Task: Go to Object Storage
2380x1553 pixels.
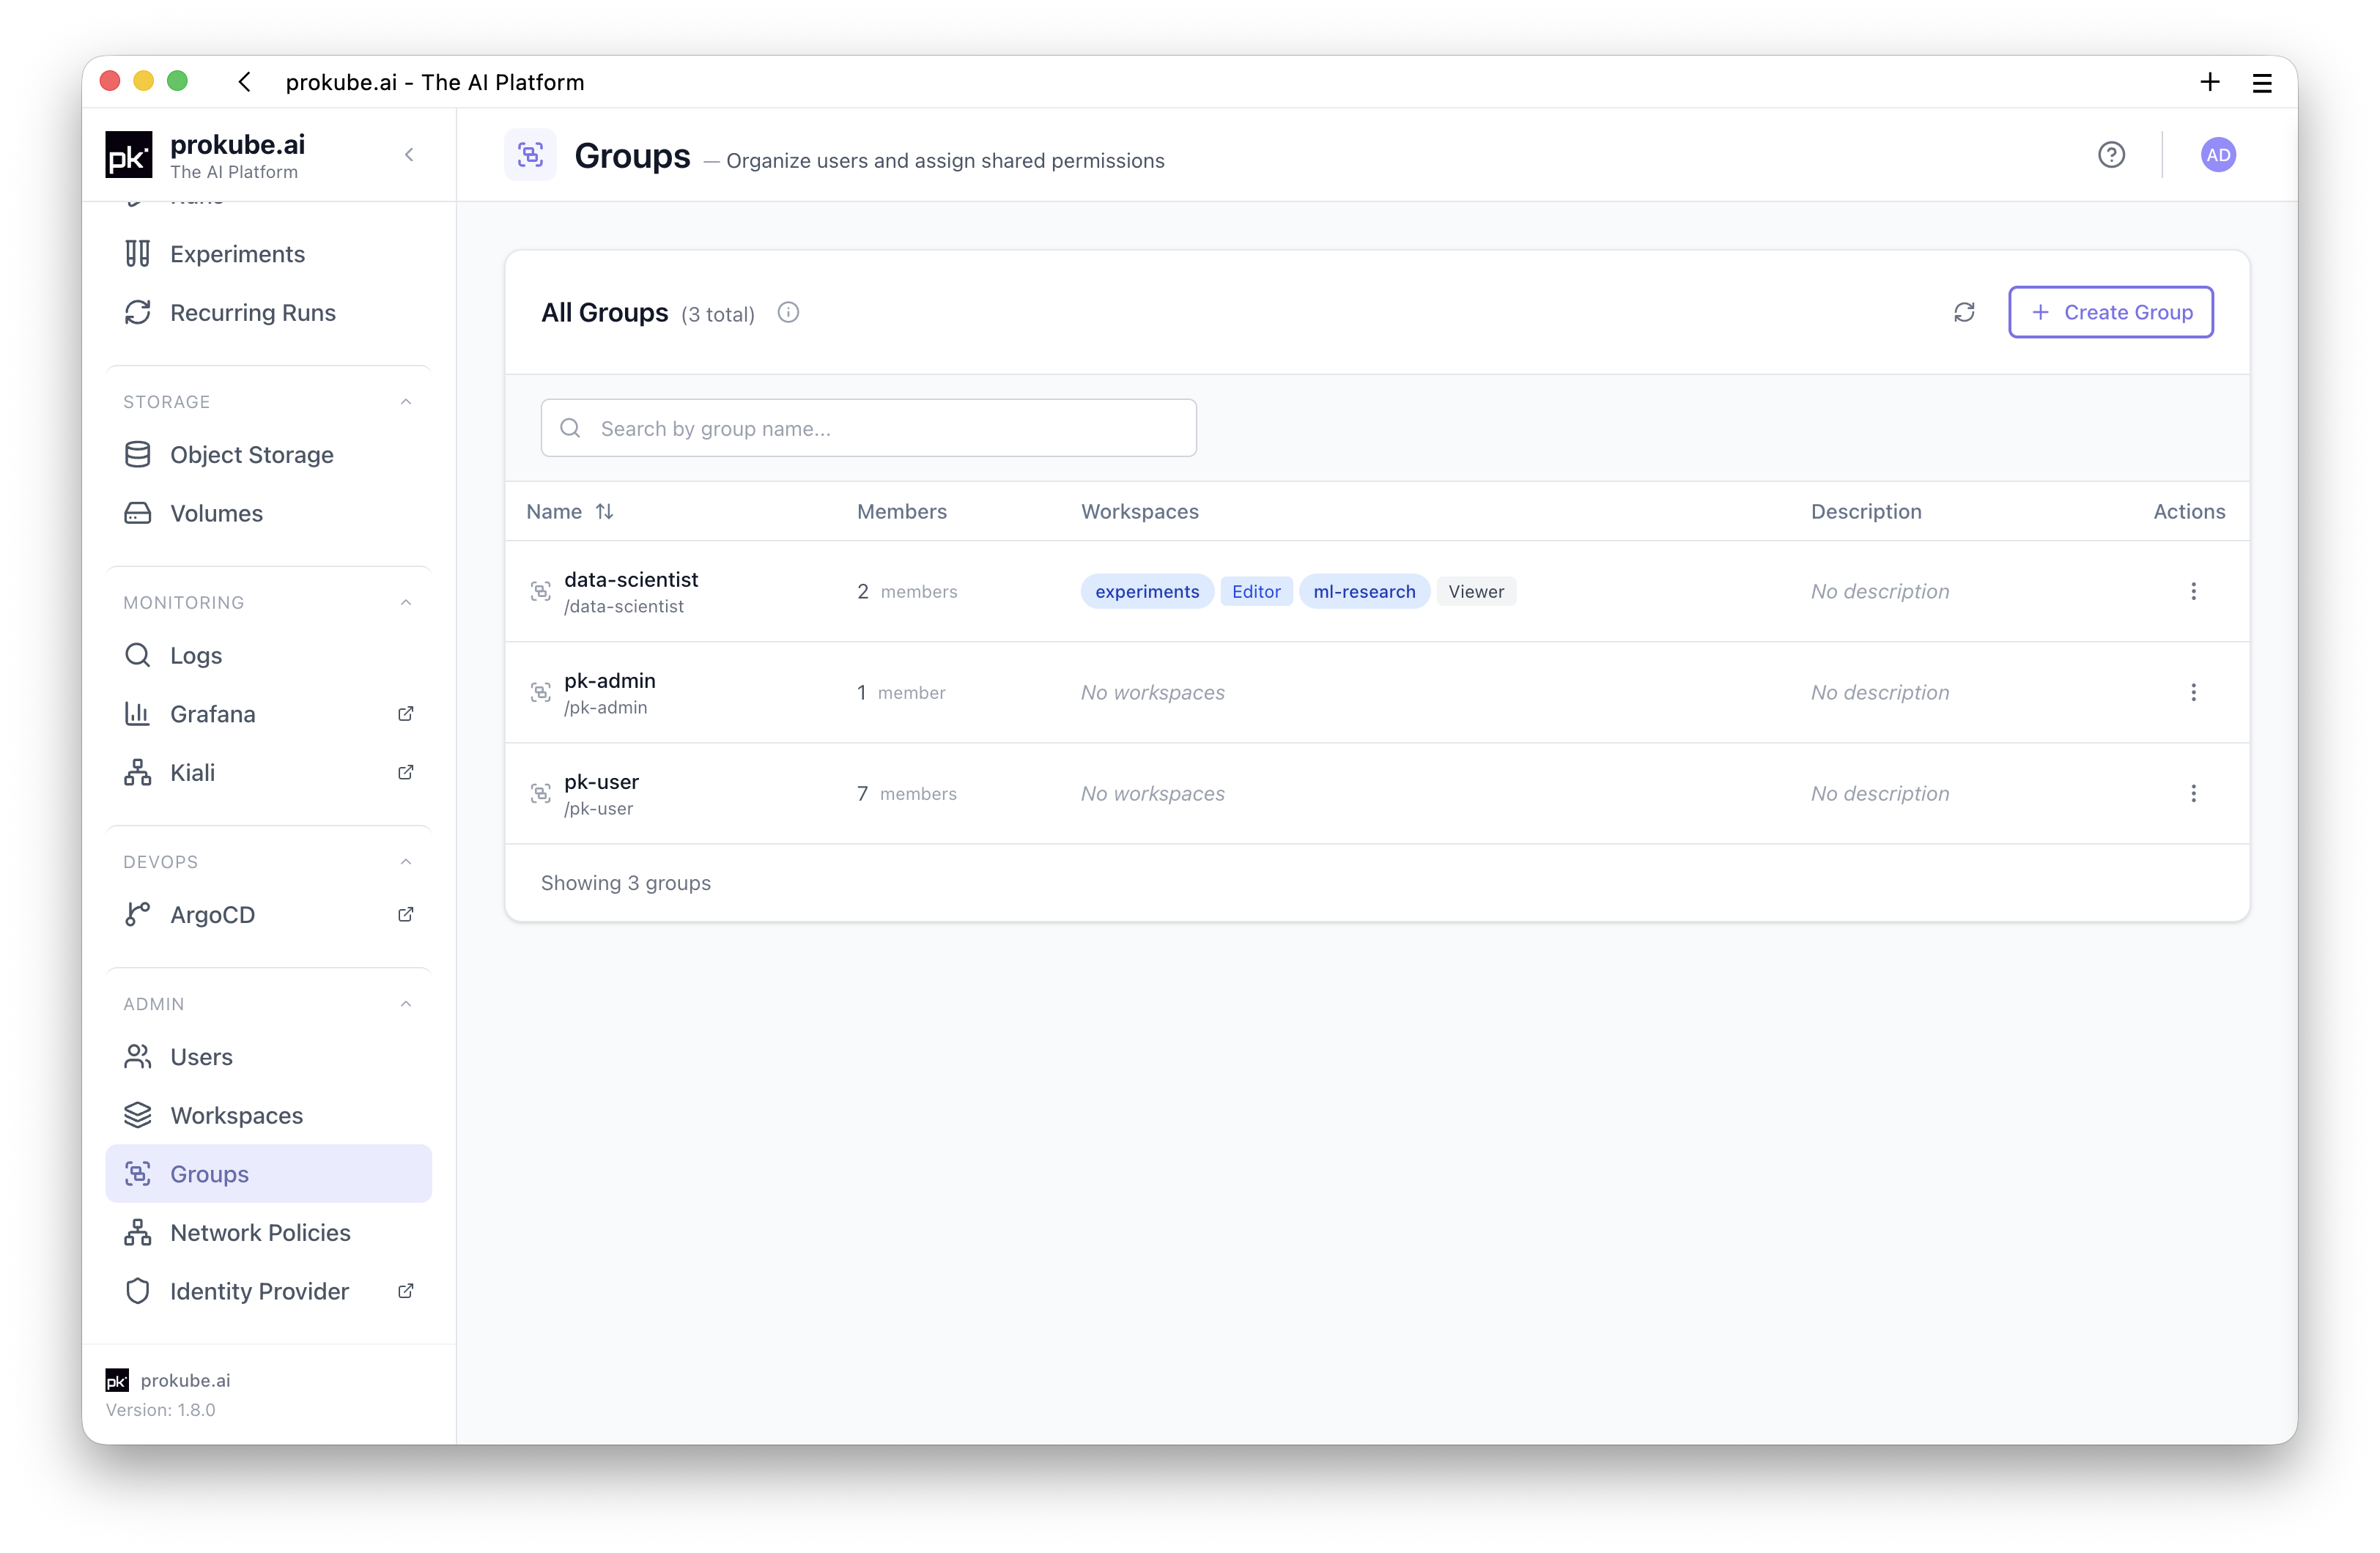Action: (x=268, y=454)
